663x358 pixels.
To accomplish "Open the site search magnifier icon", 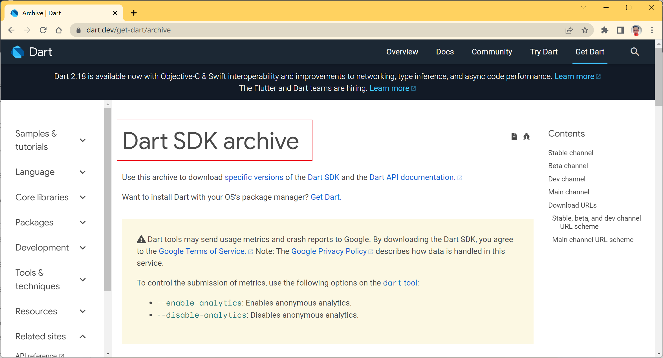I will [x=635, y=52].
